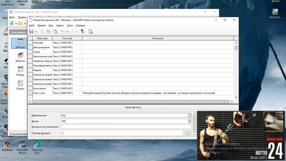
Task: Click the down arrow of the field properties scrollbar
Action: [194, 135]
